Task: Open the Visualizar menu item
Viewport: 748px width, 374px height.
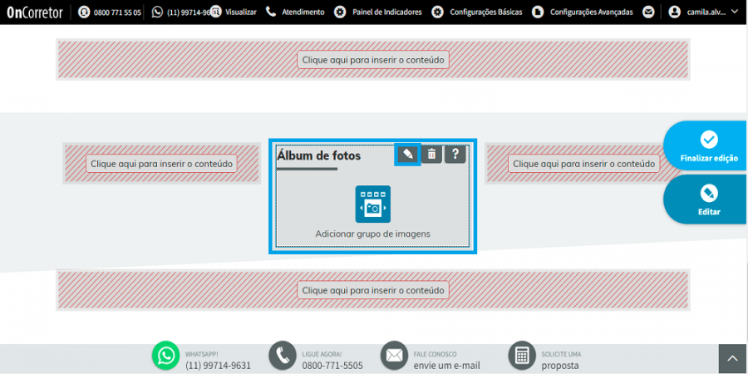Action: tap(234, 12)
